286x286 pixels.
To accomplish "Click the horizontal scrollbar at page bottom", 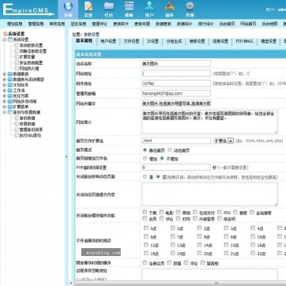I will point(179,284).
